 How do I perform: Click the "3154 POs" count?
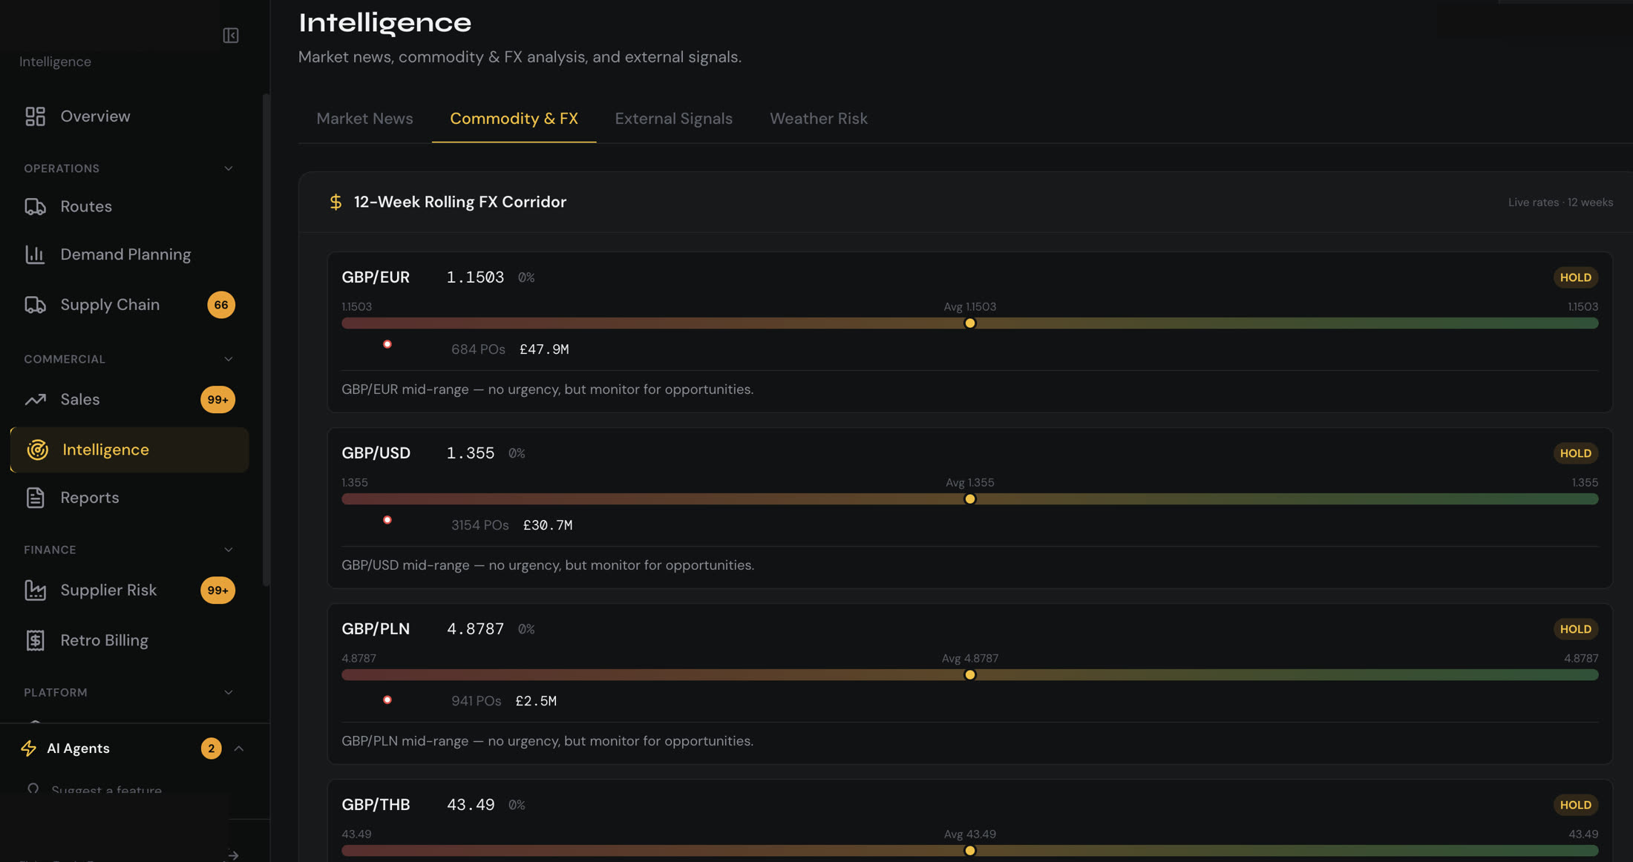point(480,525)
